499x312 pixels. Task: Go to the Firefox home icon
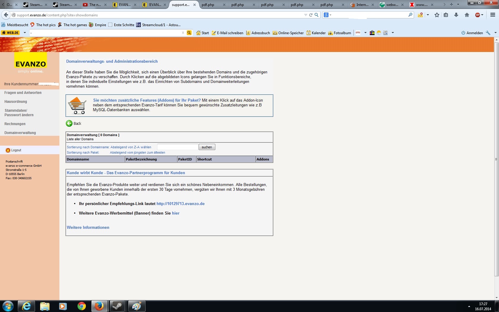[x=467, y=15]
